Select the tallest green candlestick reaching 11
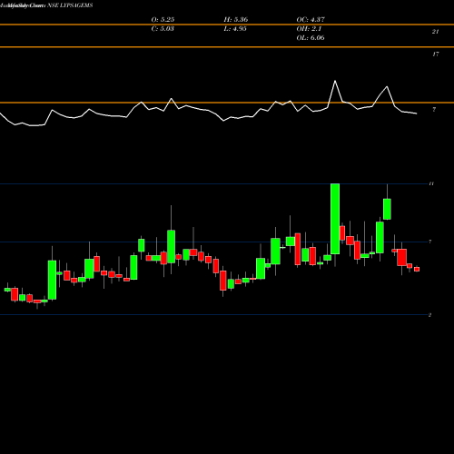 [335, 219]
